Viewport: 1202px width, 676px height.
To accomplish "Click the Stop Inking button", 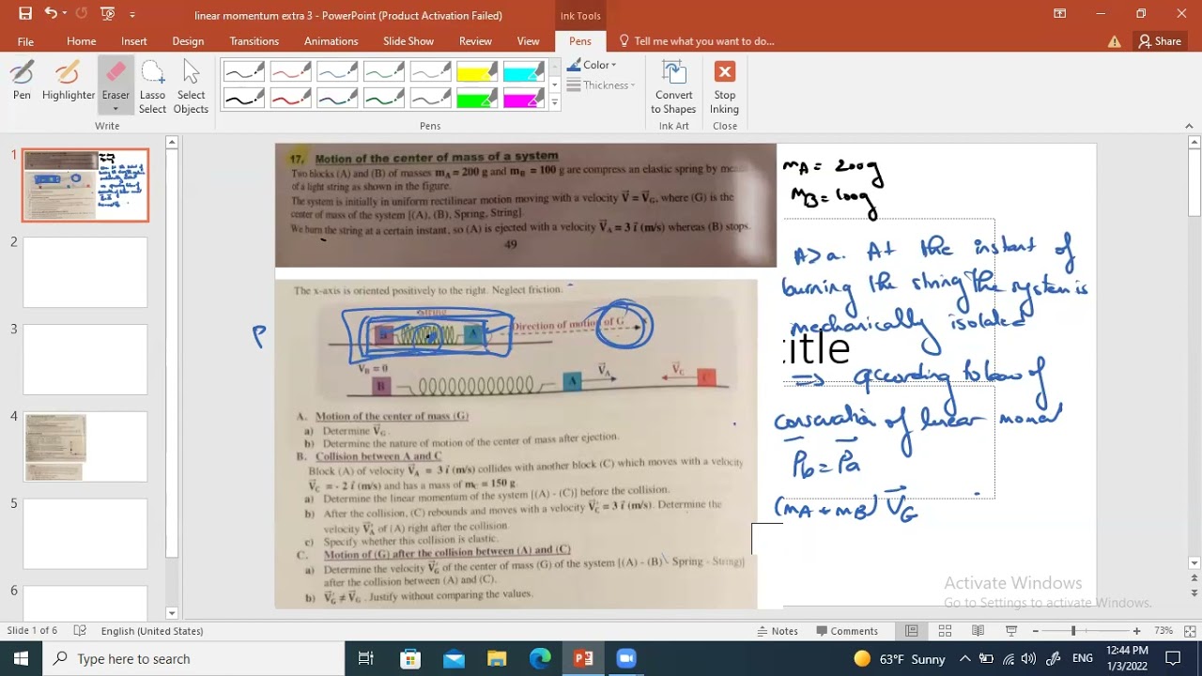I will point(724,87).
